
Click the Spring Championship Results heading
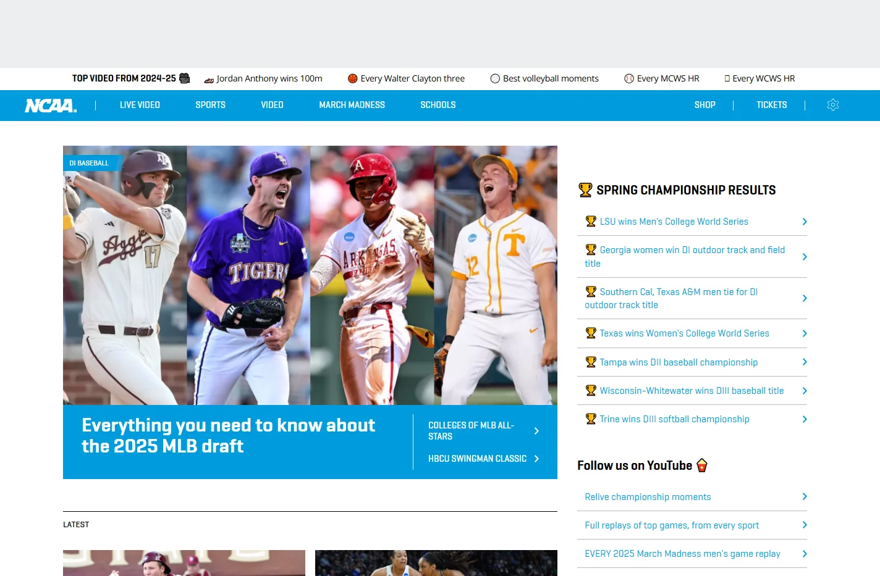(x=686, y=190)
